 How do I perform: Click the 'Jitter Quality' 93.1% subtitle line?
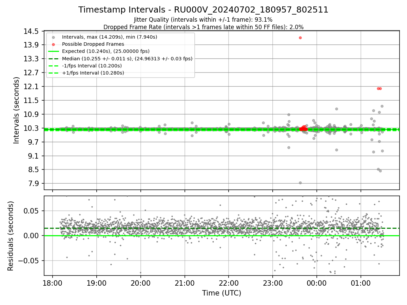coord(203,20)
